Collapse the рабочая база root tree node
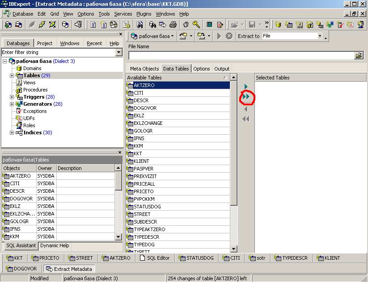Image resolution: width=368 pixels, height=282 pixels. 4,62
